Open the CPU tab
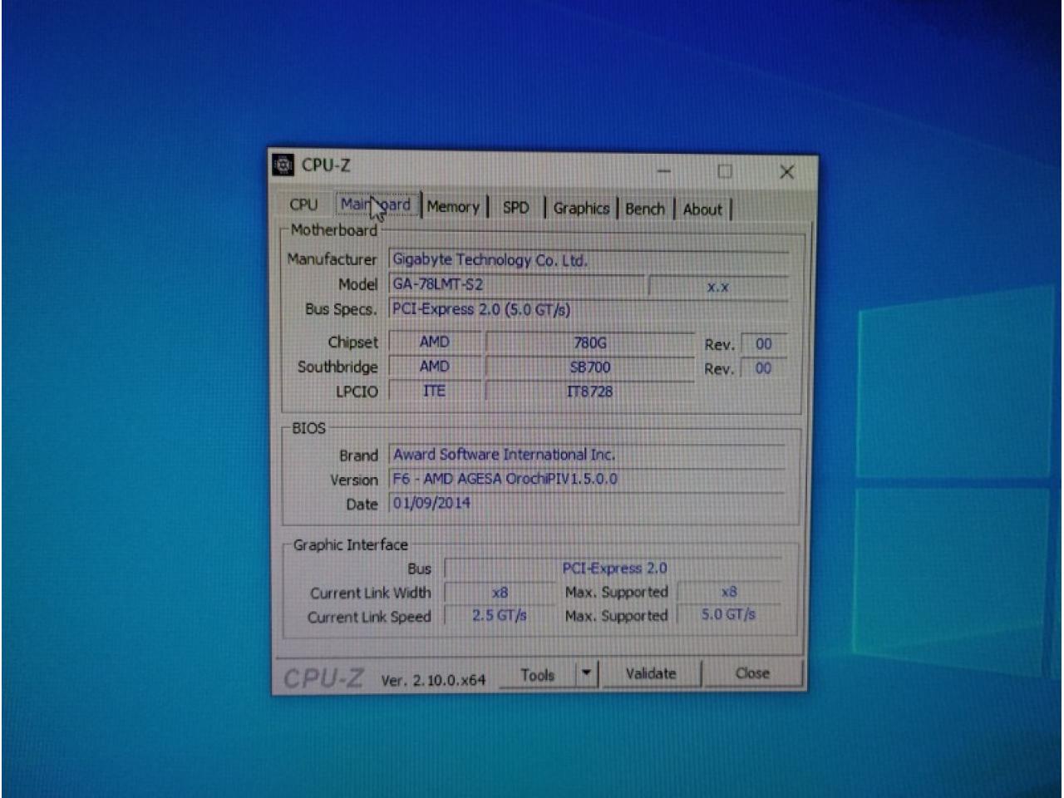Image resolution: width=1064 pixels, height=798 pixels. pos(303,204)
